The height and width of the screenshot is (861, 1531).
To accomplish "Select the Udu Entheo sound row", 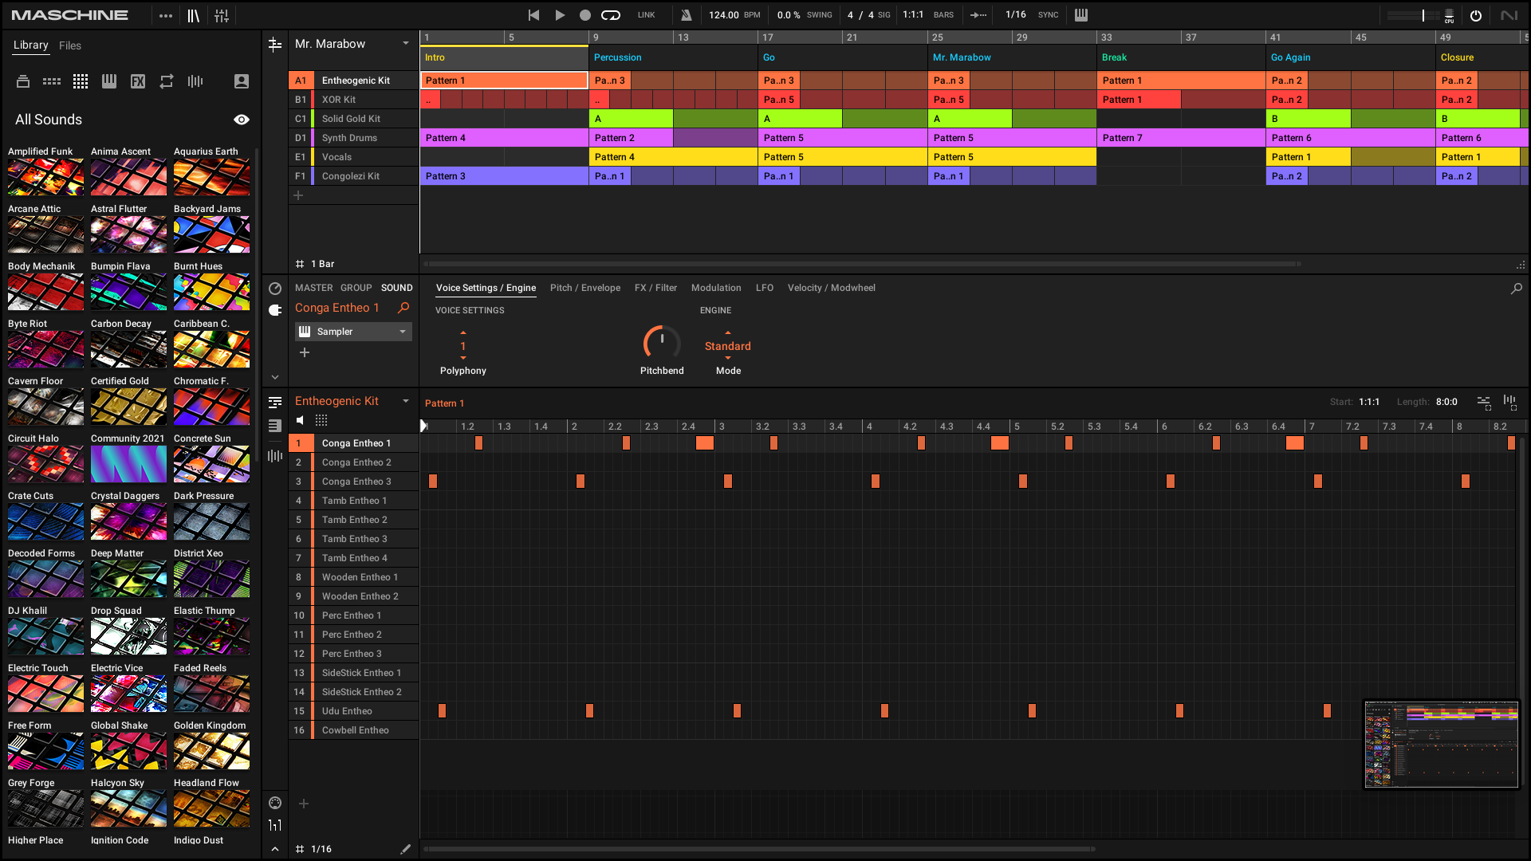I will pos(353,711).
